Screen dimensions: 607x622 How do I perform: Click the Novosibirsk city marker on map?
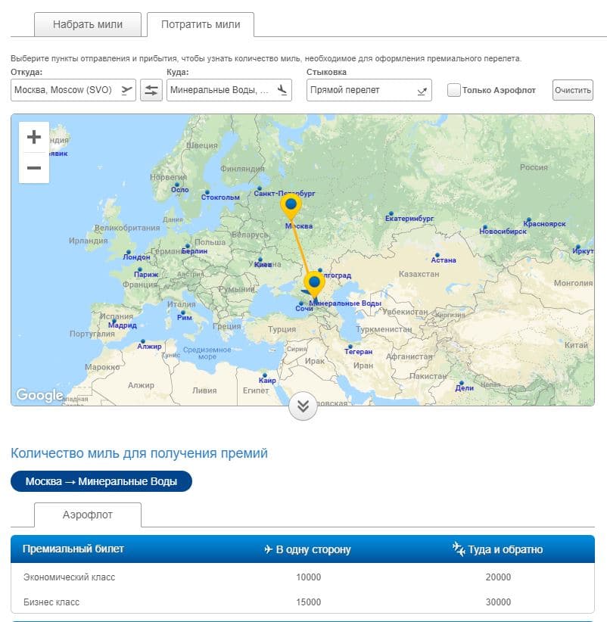(x=484, y=226)
